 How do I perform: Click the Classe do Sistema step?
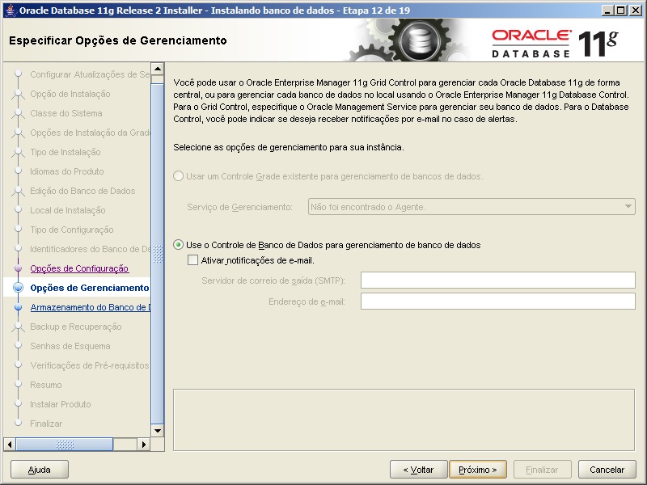coord(66,113)
